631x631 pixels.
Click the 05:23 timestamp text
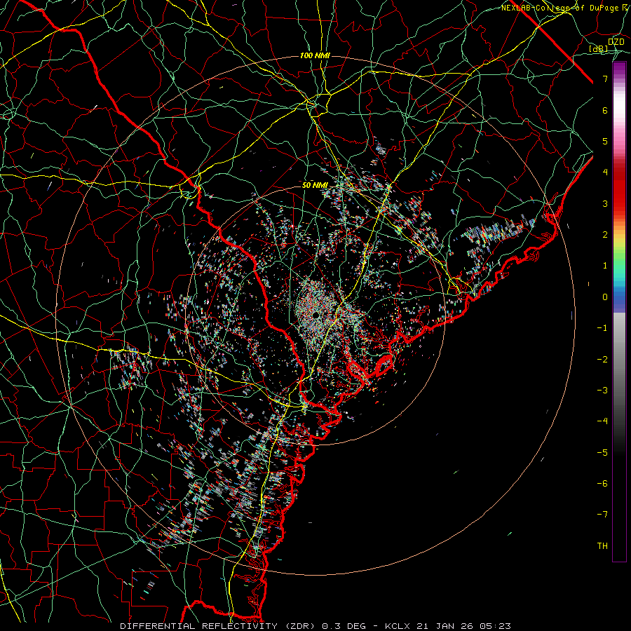tap(495, 626)
